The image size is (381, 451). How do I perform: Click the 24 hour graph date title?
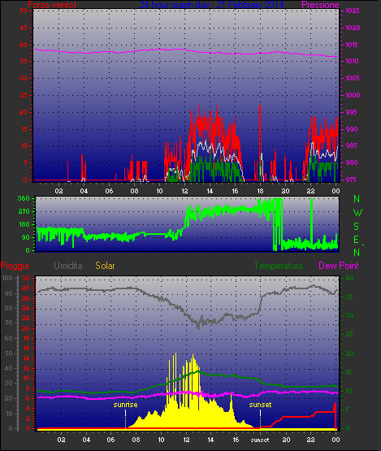211,4
